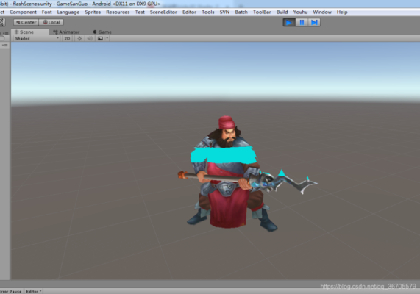Toggle the scene effects image icon

[100, 38]
